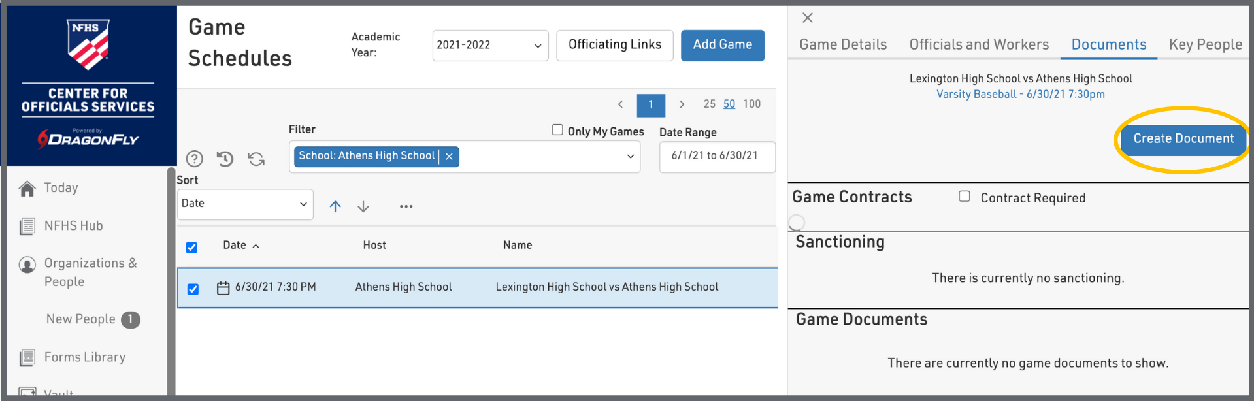Expand the Sort by Date dropdown
Screen dimensions: 1254x401
pos(244,204)
